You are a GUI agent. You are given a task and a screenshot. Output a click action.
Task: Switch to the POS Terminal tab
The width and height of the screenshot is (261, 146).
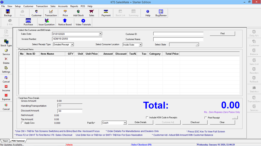pyautogui.click(x=18, y=141)
